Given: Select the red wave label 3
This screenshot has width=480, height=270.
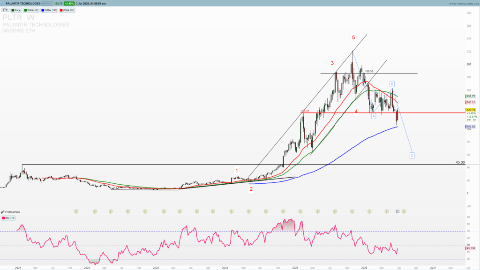Looking at the screenshot, I should tap(332, 63).
